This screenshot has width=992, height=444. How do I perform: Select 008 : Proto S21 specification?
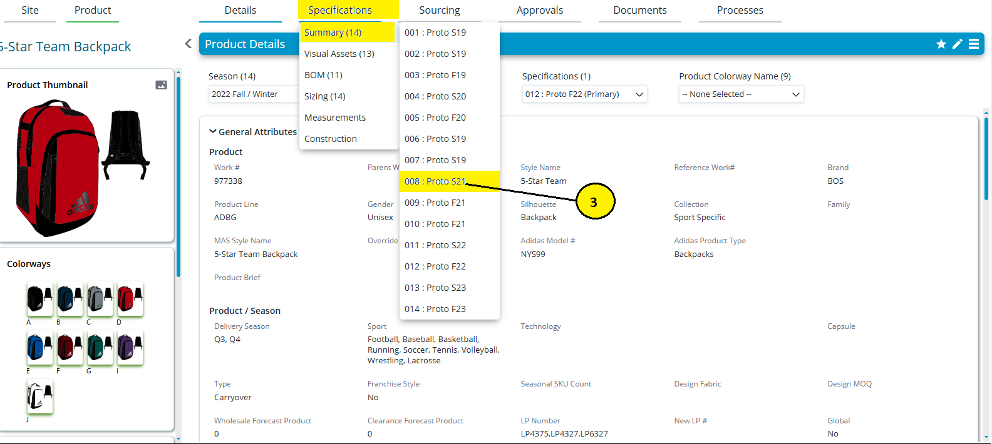point(449,181)
